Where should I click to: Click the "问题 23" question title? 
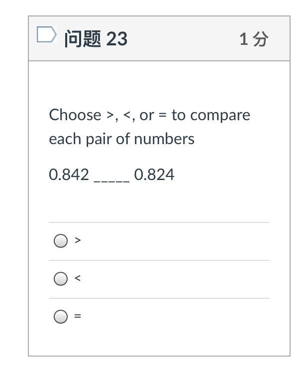[x=96, y=39]
